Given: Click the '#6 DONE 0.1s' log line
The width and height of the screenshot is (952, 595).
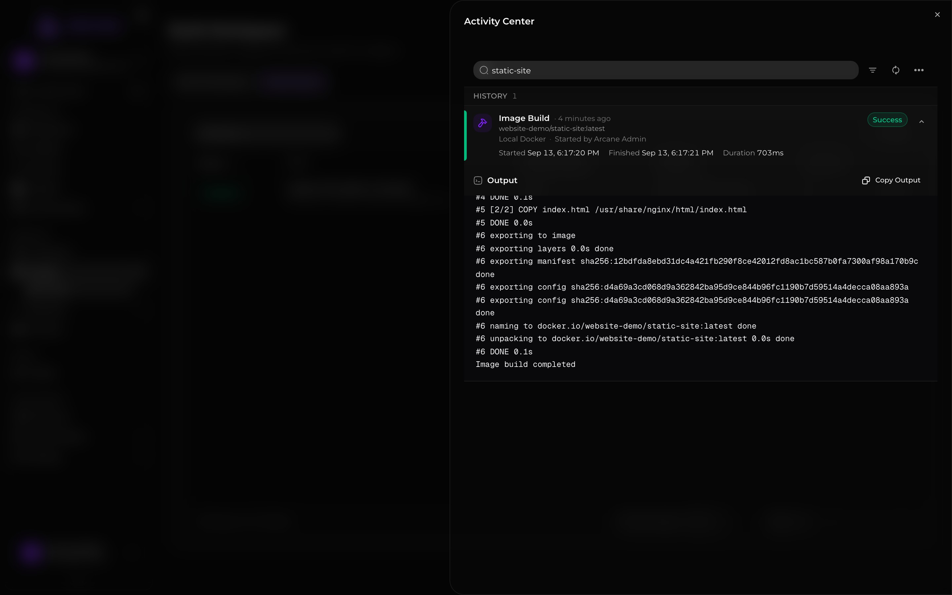Looking at the screenshot, I should 504,352.
